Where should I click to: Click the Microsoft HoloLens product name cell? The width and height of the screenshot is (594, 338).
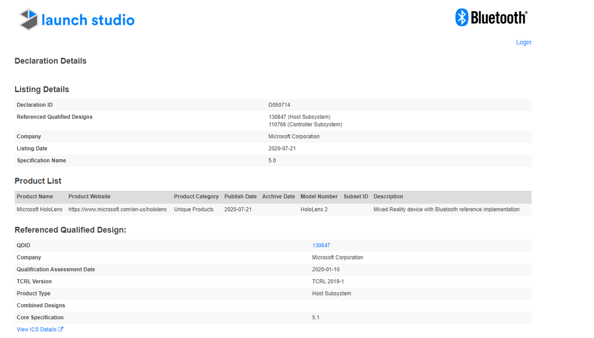coord(40,210)
